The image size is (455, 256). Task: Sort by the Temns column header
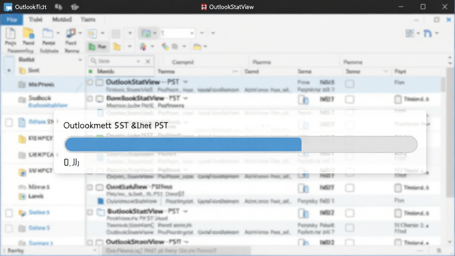pos(166,72)
